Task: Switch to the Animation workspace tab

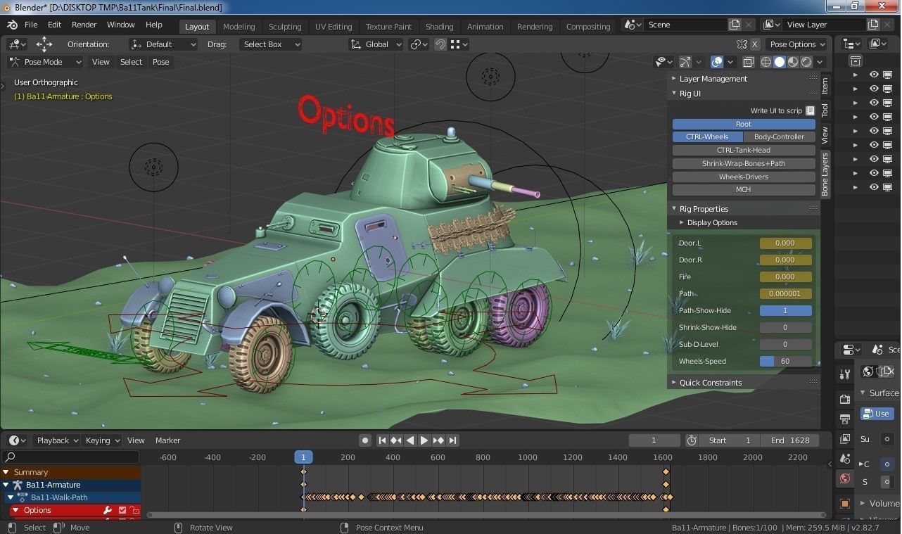Action: 485,27
